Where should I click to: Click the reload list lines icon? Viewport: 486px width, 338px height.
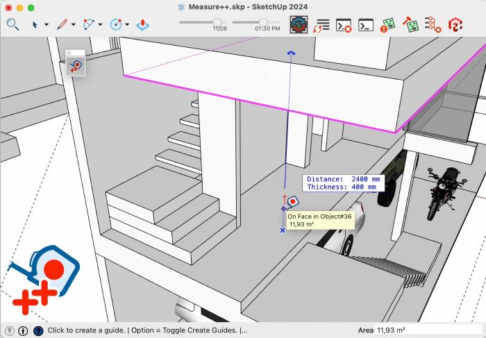(x=321, y=26)
